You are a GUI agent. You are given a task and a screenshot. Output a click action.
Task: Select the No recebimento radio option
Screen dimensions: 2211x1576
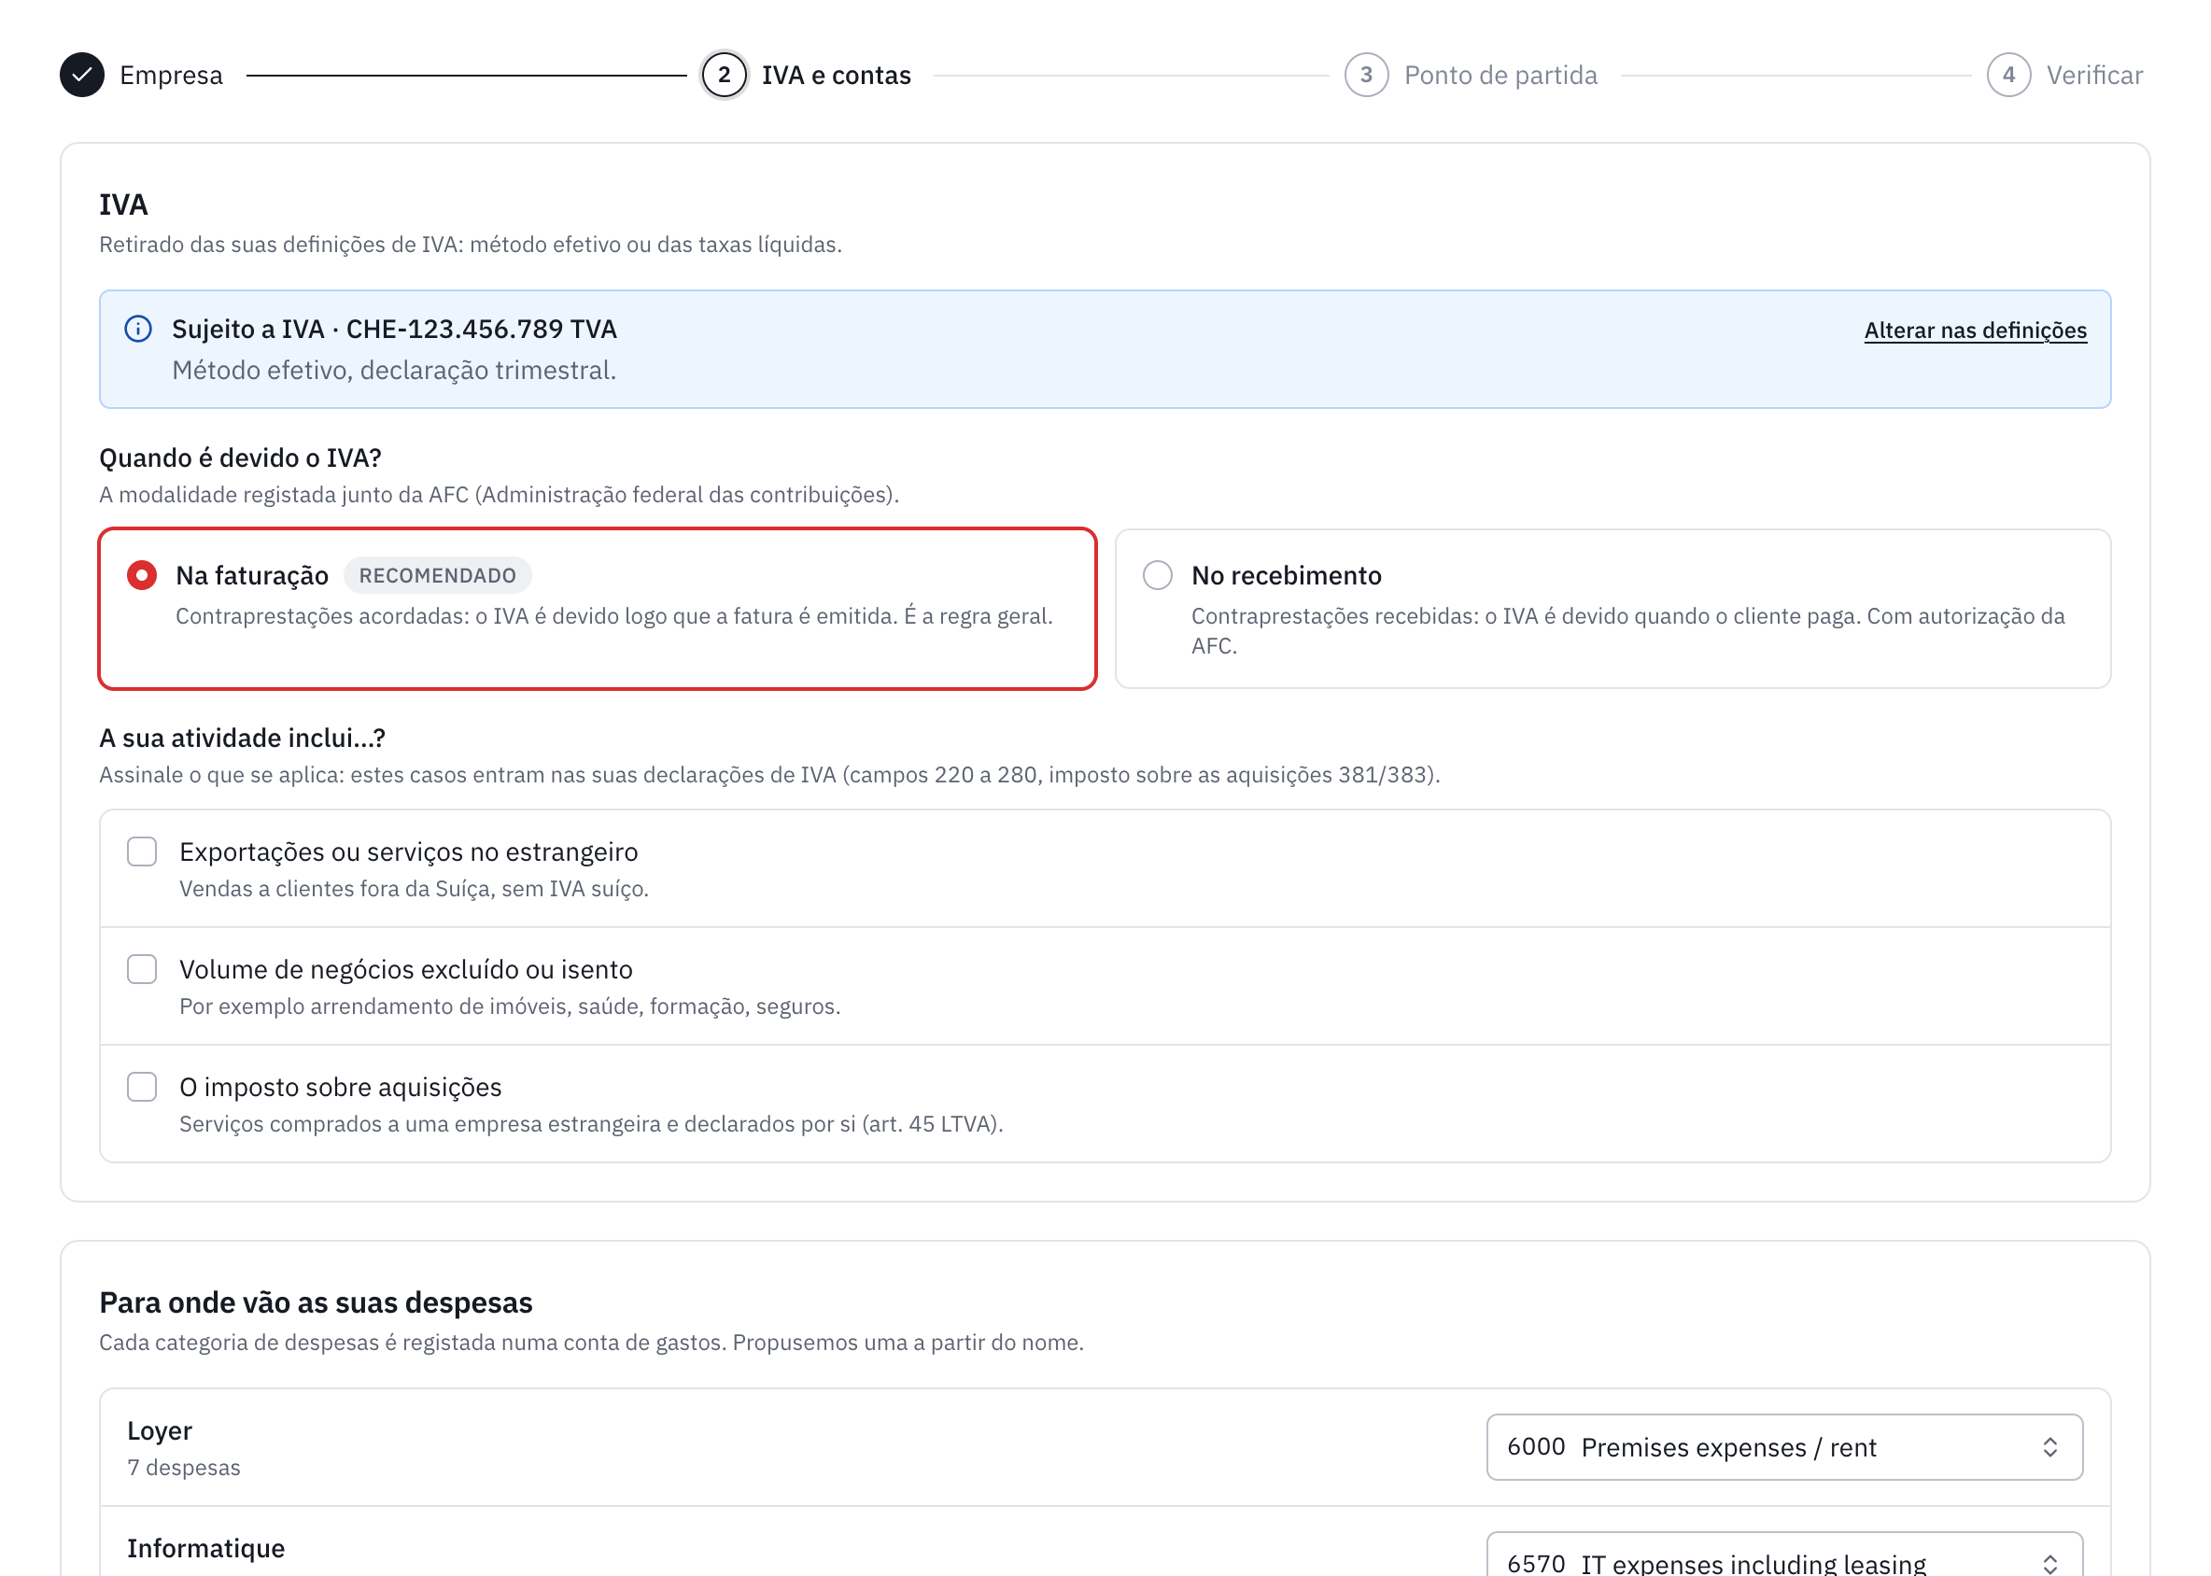click(x=1157, y=575)
